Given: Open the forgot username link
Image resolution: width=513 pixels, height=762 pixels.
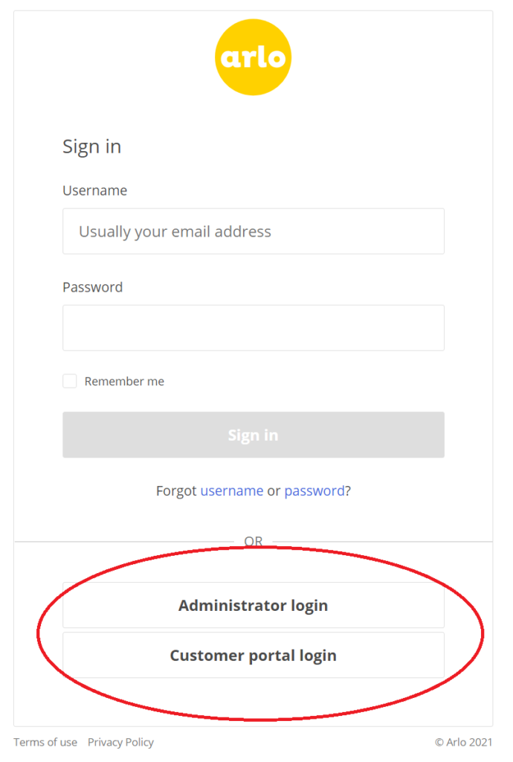Looking at the screenshot, I should (232, 490).
